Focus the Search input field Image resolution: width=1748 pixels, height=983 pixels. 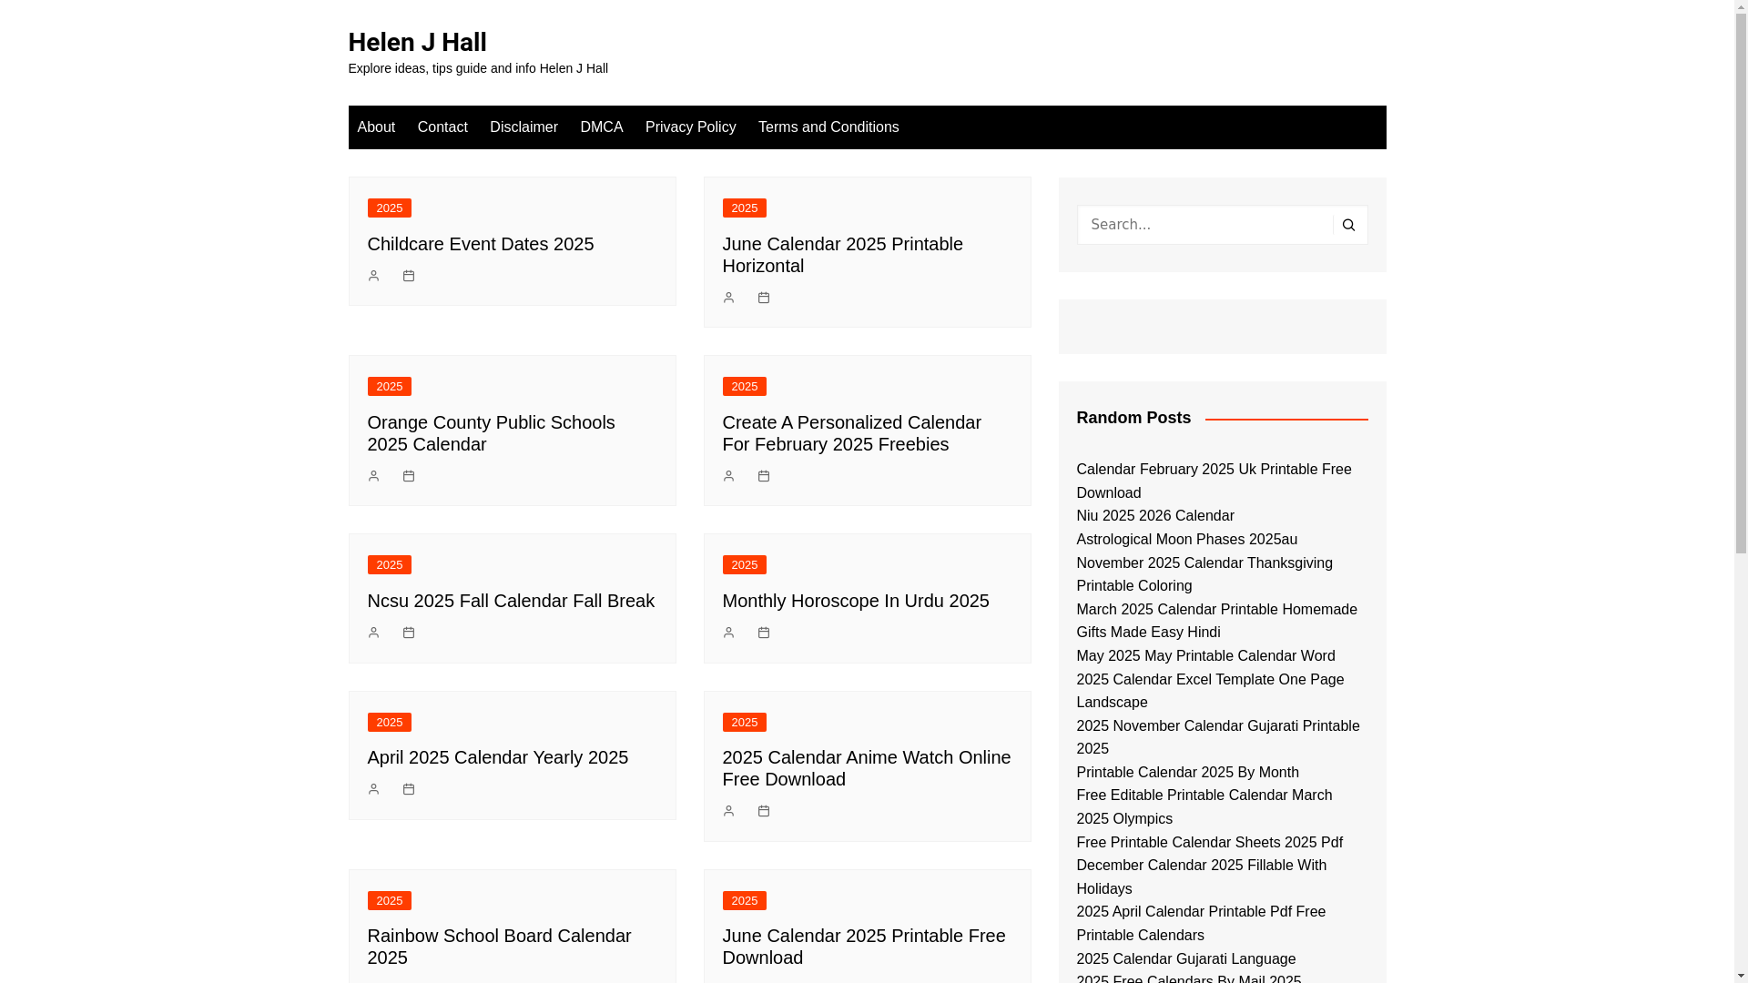(x=1205, y=225)
